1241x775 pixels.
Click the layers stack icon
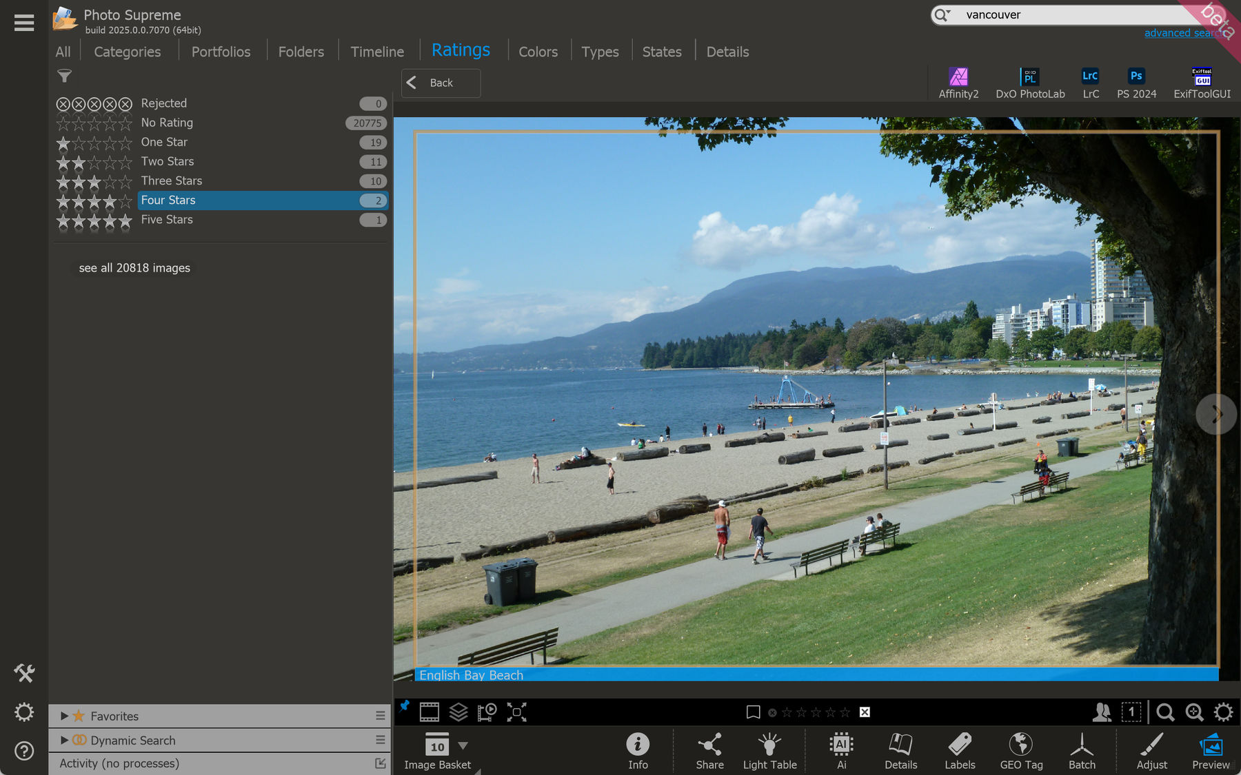pos(458,712)
